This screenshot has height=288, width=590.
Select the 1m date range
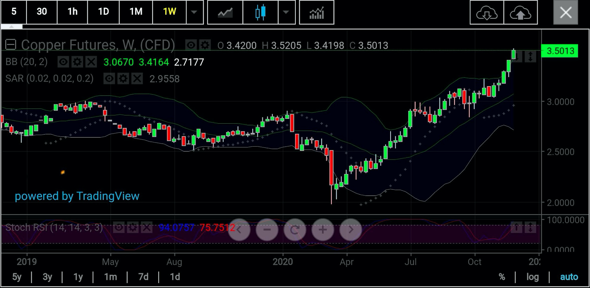click(110, 277)
